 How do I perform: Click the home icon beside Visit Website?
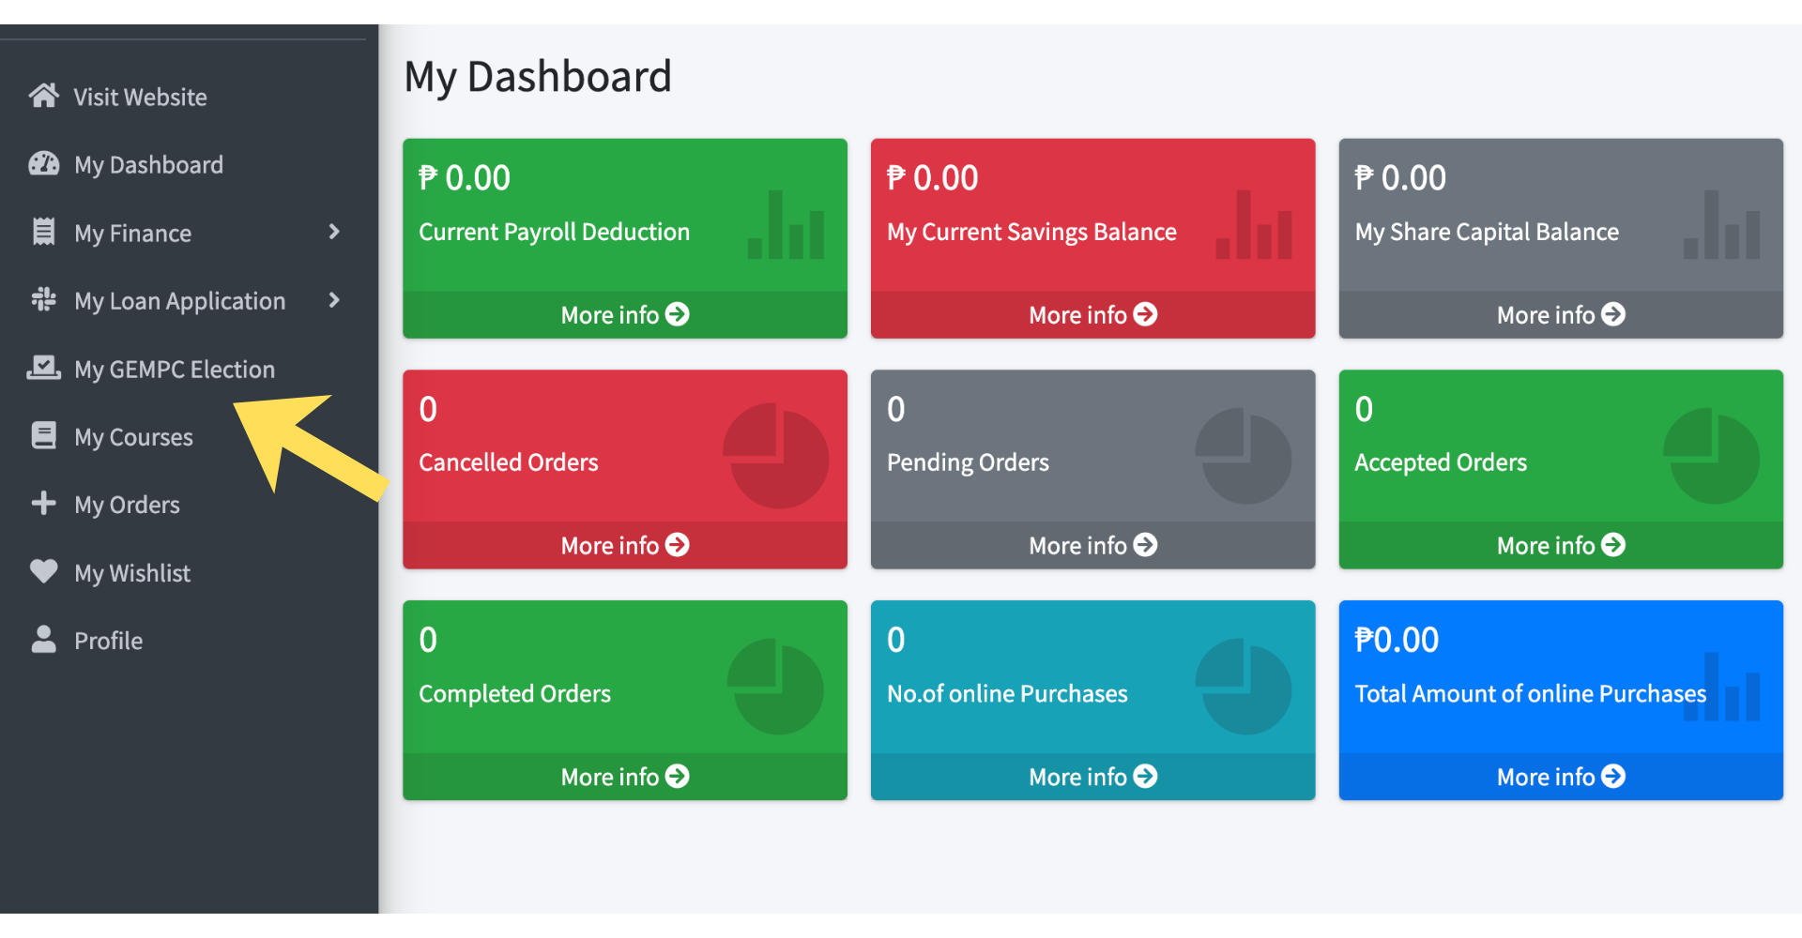[x=43, y=96]
